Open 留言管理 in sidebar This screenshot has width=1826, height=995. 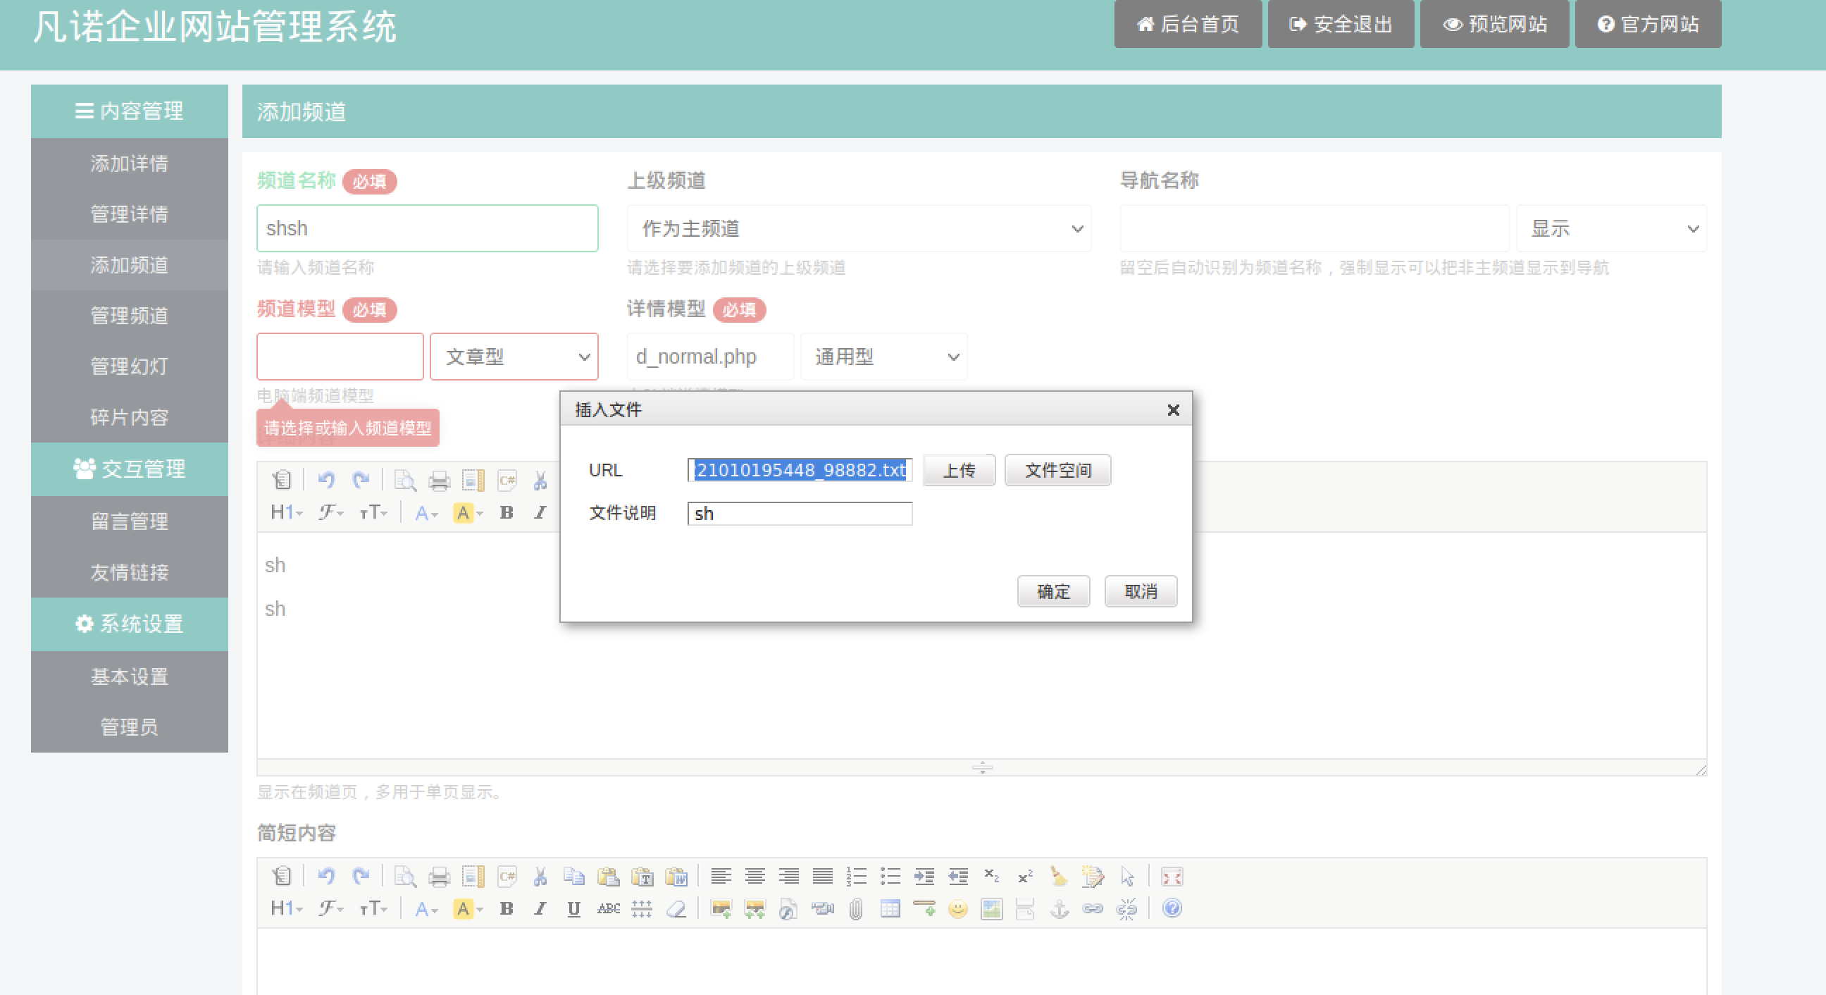[130, 521]
